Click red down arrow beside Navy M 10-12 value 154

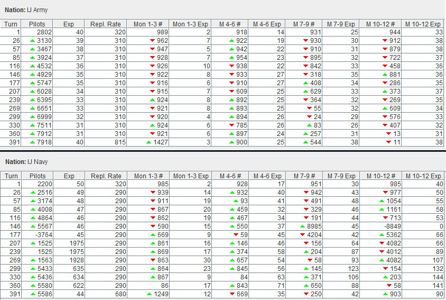pos(386,269)
